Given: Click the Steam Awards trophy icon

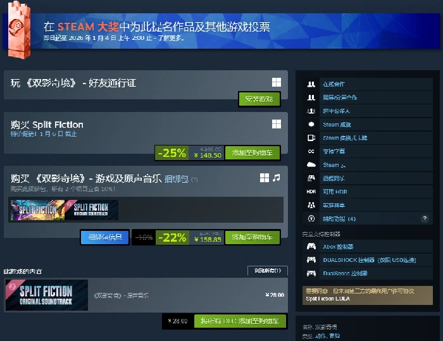Looking at the screenshot, I should tap(19, 30).
